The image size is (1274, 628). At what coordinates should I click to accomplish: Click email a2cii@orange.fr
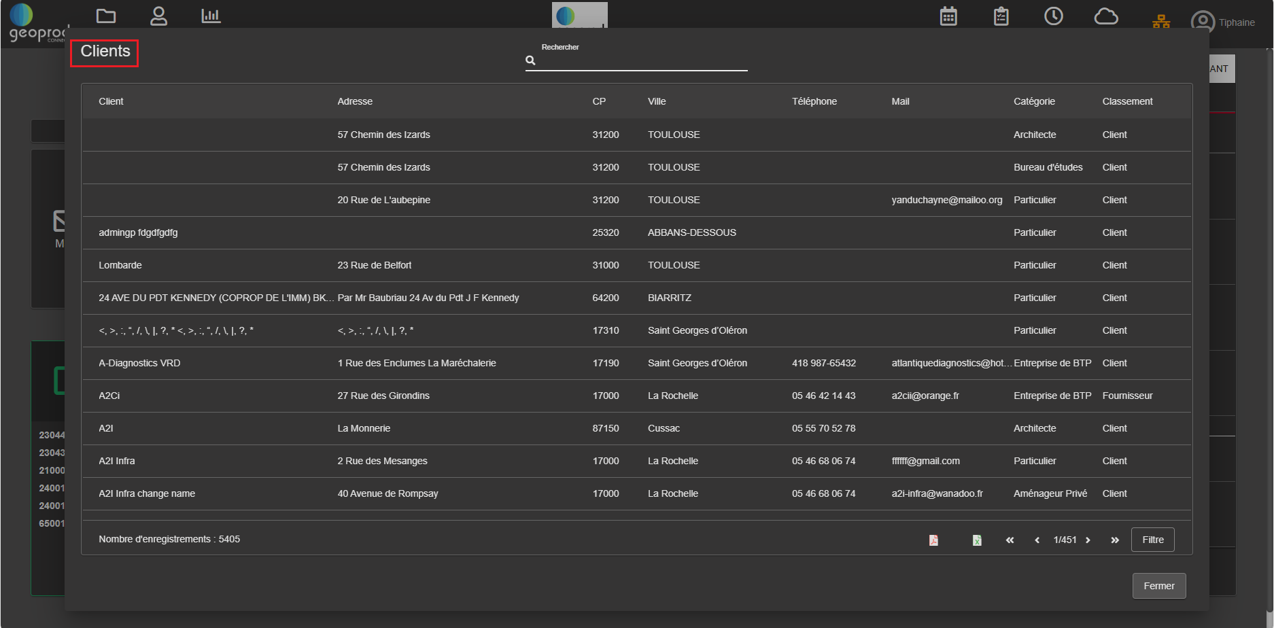(x=925, y=396)
